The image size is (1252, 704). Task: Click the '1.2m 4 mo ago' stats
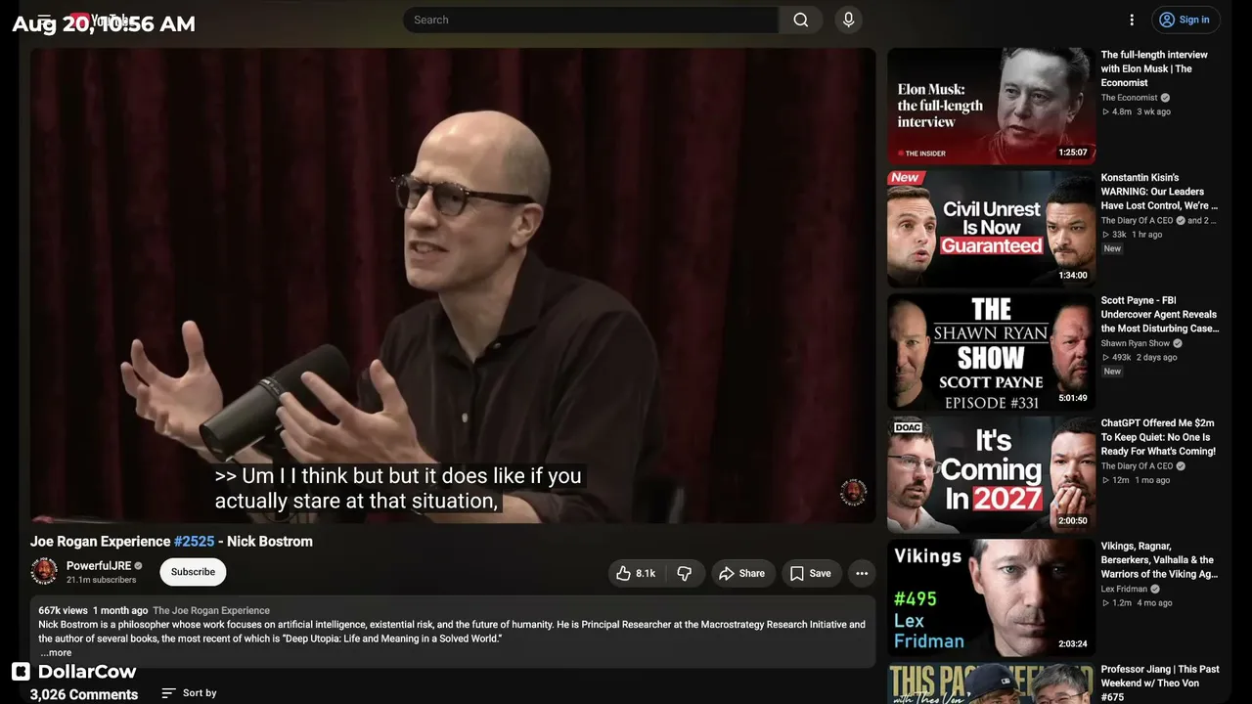1137,603
